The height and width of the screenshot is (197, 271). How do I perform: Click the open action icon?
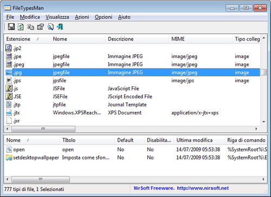tap(9, 149)
